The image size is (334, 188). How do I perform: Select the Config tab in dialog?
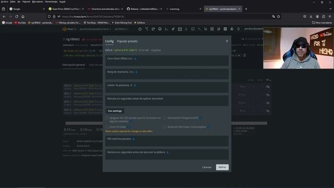pyautogui.click(x=109, y=41)
